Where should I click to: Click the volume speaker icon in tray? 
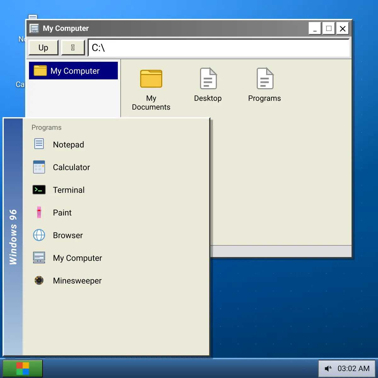click(328, 369)
